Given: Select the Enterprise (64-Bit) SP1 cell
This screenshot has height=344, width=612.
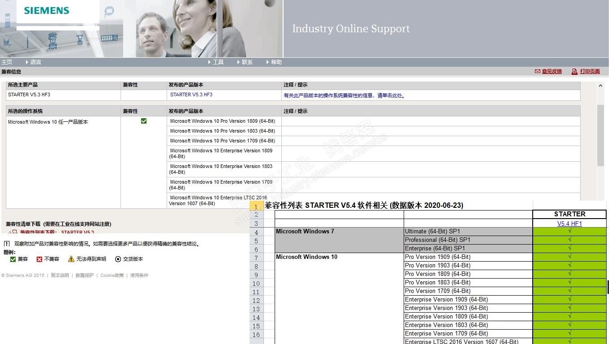Looking at the screenshot, I should point(468,249).
